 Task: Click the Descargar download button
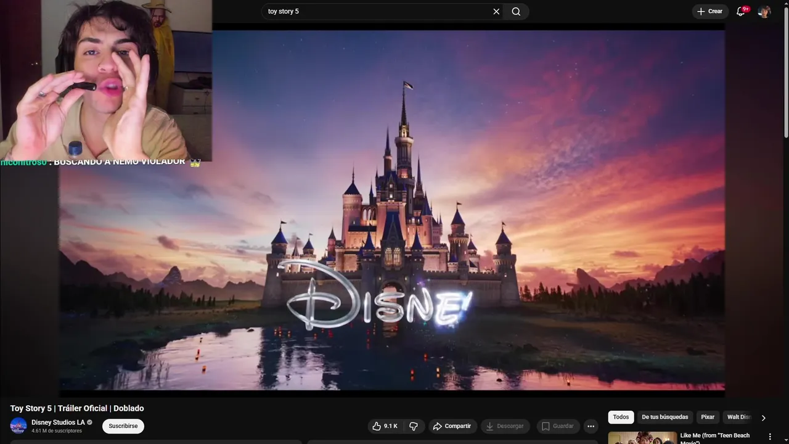click(x=505, y=426)
